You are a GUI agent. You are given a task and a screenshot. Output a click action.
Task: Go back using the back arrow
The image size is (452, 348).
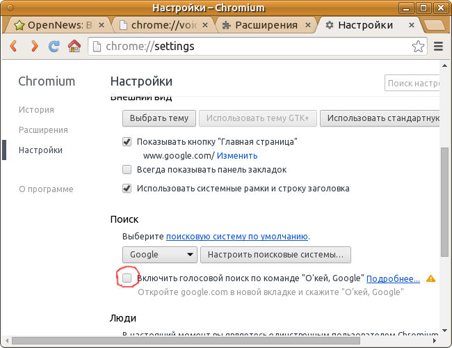13,47
